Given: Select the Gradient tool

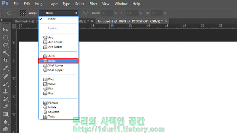Looking at the screenshot, I should point(5,114).
